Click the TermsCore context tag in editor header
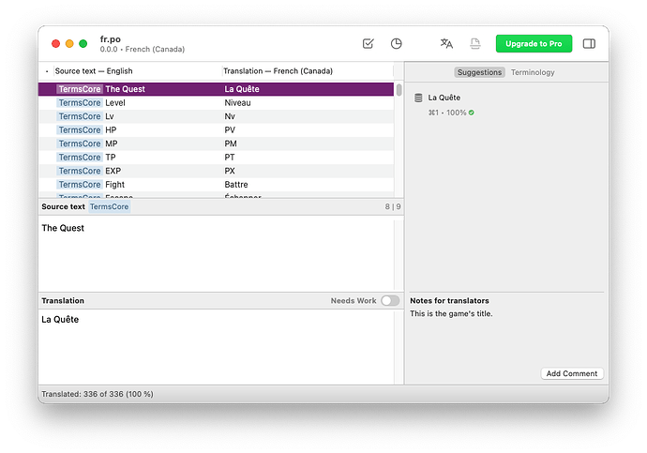647x453 pixels. [110, 206]
